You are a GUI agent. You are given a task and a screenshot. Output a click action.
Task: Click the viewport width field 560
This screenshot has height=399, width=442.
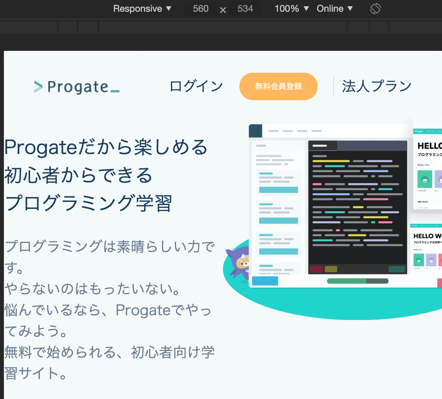(x=200, y=9)
